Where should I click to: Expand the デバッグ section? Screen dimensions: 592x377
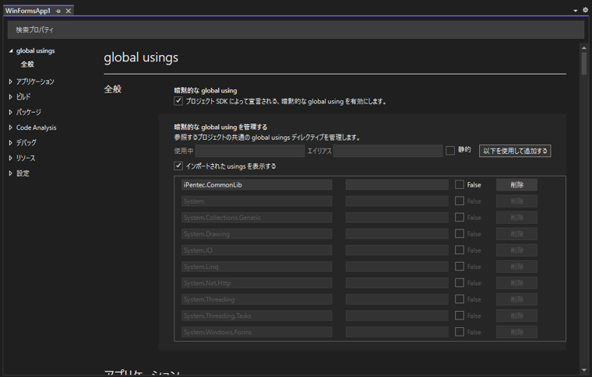coord(11,143)
